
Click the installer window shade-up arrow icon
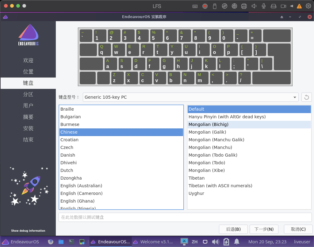tap(282, 17)
